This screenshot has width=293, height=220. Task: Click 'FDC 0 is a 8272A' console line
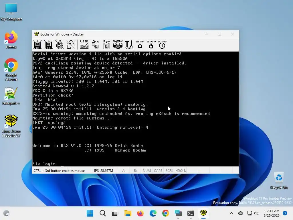(x=53, y=91)
